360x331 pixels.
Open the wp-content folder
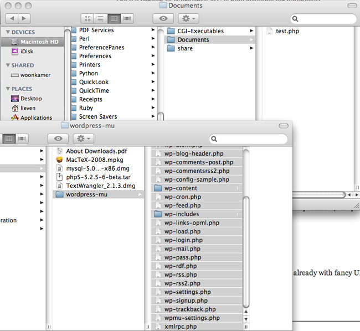197,189
